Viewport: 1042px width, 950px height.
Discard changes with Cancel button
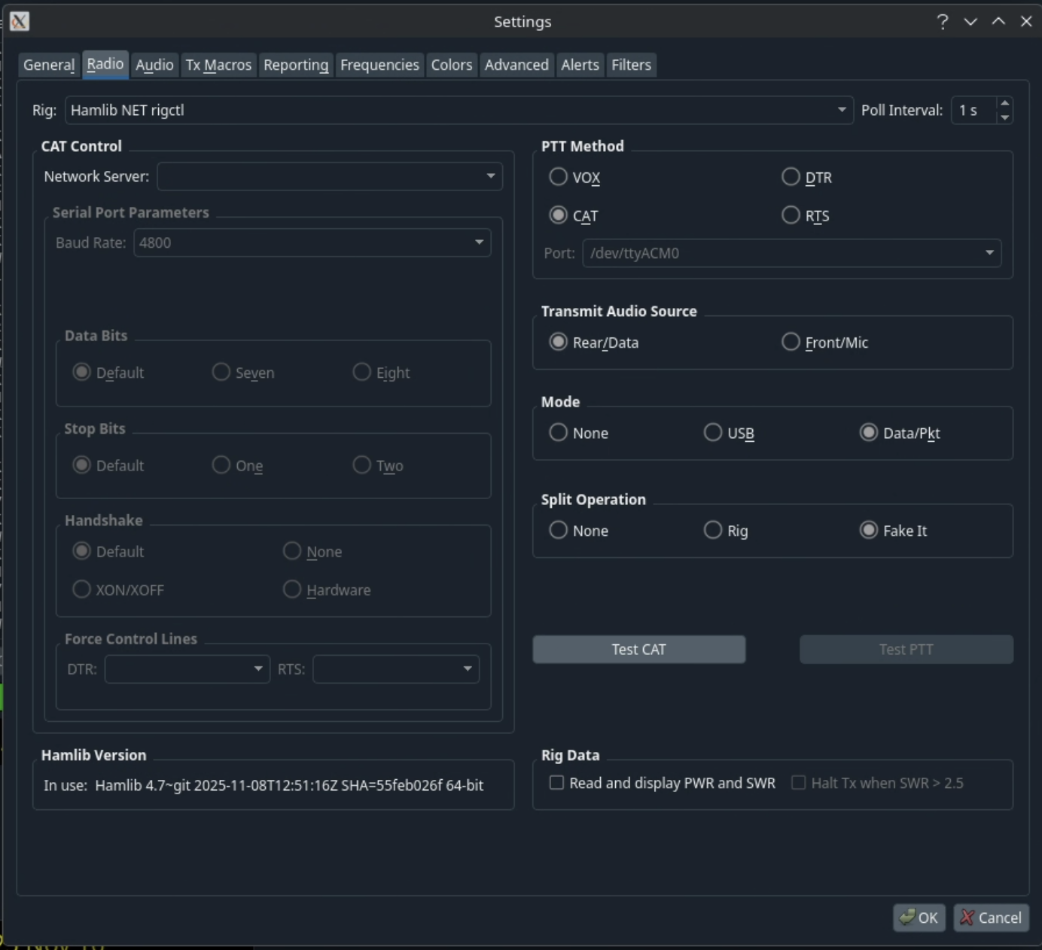[991, 918]
